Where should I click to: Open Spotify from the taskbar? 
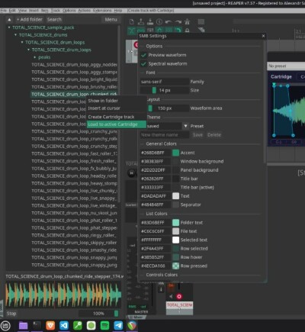pyautogui.click(x=104, y=325)
